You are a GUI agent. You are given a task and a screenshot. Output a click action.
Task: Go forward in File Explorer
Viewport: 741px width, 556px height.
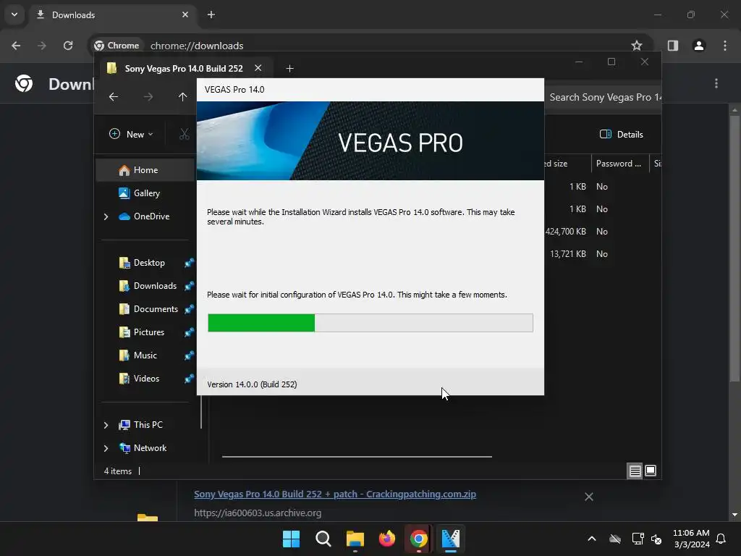[x=148, y=97]
